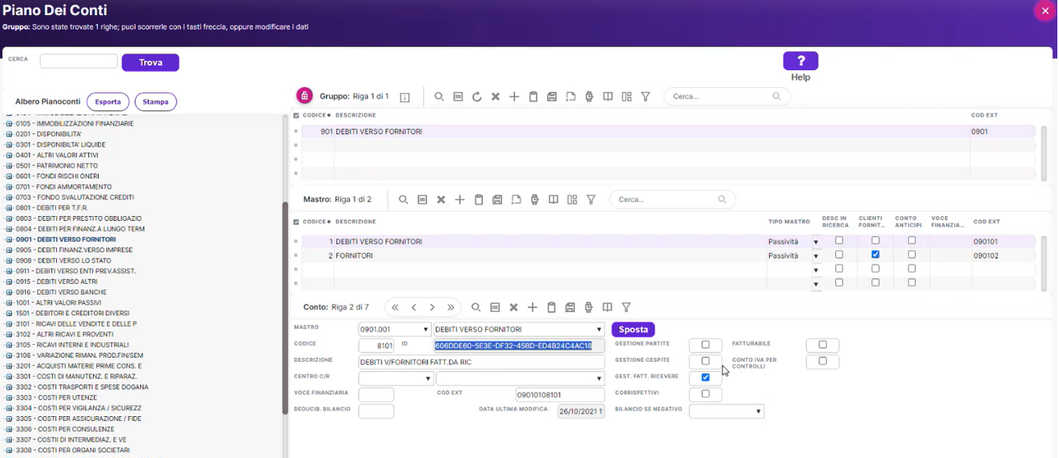Select 0501 - PATRIMONIO NETTO in tree
Viewport: 1059px width, 458px height.
[56, 166]
